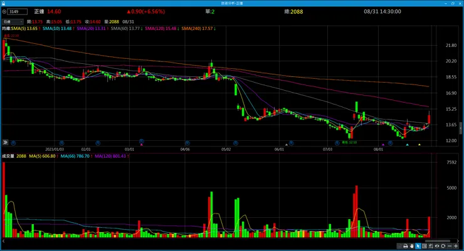Click the blue circular marker above 03/01
The image size is (464, 251).
point(142,141)
